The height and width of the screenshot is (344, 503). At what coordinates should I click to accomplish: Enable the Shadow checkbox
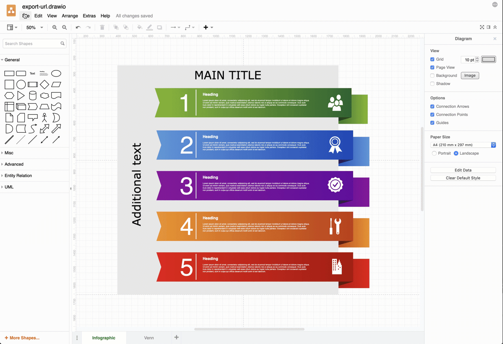432,83
